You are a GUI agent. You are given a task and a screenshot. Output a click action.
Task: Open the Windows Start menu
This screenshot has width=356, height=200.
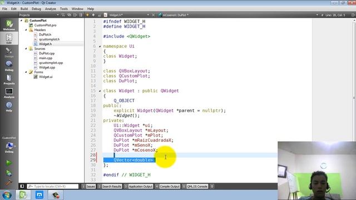[7, 195]
